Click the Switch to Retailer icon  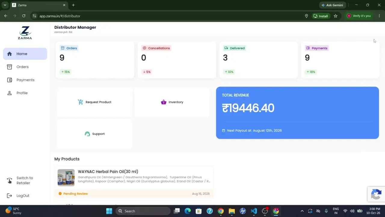point(10,180)
